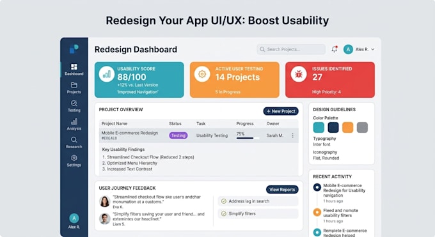The height and width of the screenshot is (237, 435).
Task: Open the notification bell
Action: [x=335, y=49]
